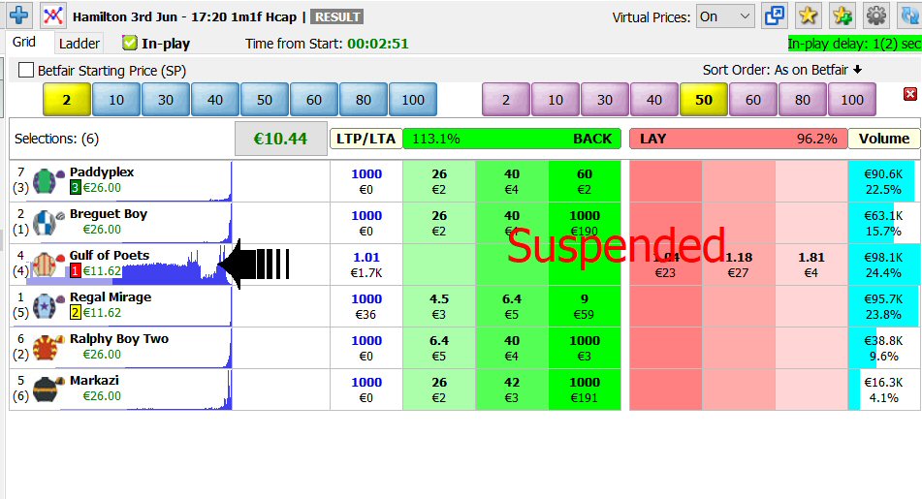Click Regal Mirage back price 9

(x=585, y=306)
